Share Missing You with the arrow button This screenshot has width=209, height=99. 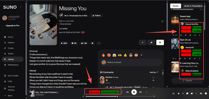point(151,43)
